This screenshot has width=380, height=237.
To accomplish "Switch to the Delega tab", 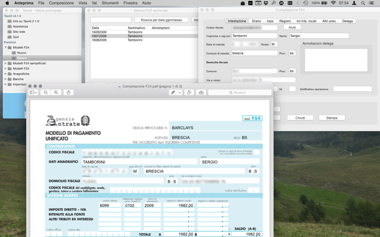I will (347, 21).
